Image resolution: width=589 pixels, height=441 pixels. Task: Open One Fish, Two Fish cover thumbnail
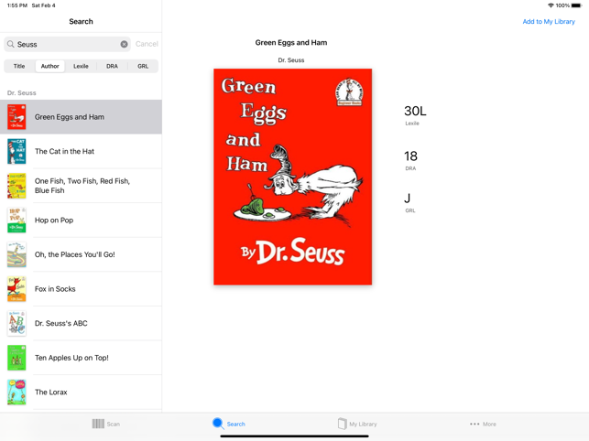point(16,186)
